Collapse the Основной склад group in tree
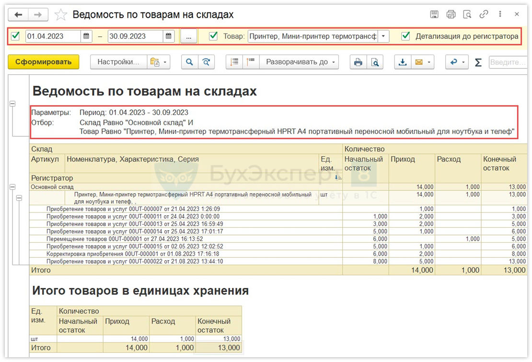This screenshot has width=532, height=362. pyautogui.click(x=12, y=187)
